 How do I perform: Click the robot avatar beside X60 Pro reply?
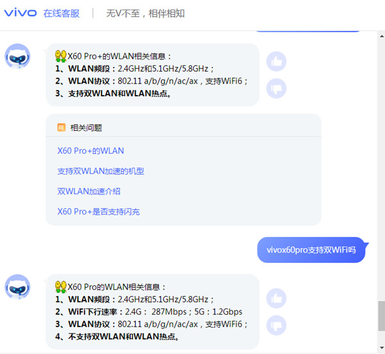pyautogui.click(x=17, y=287)
